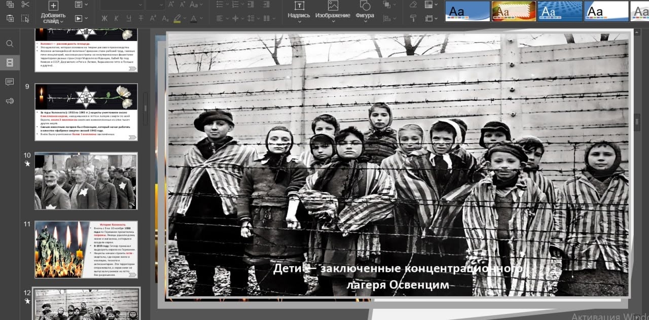Screen dimensions: 649x320
Task: Click the Select all icon
Action: tap(25, 19)
